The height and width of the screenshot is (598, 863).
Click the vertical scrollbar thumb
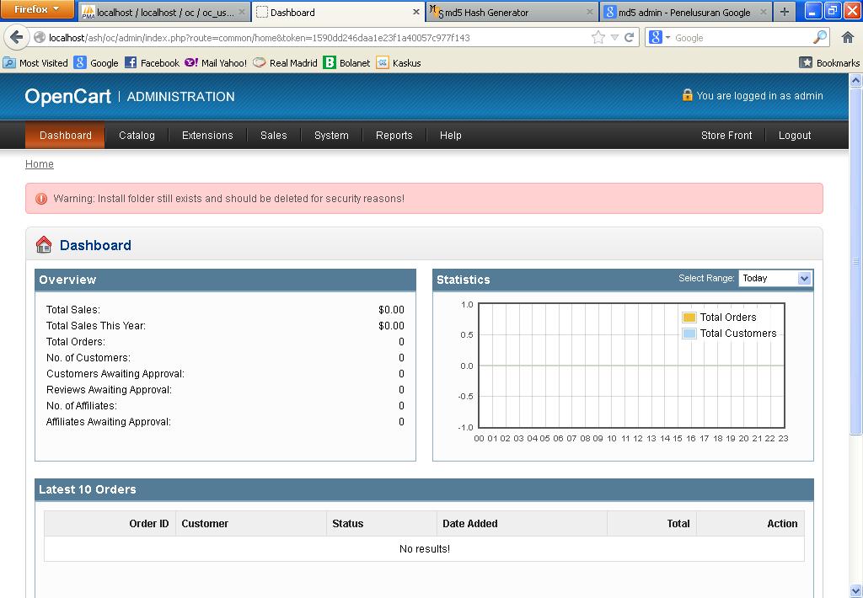coord(856,261)
